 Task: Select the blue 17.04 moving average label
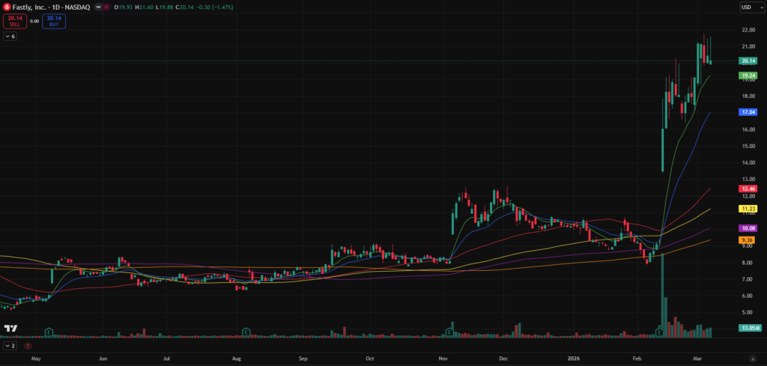pos(748,112)
